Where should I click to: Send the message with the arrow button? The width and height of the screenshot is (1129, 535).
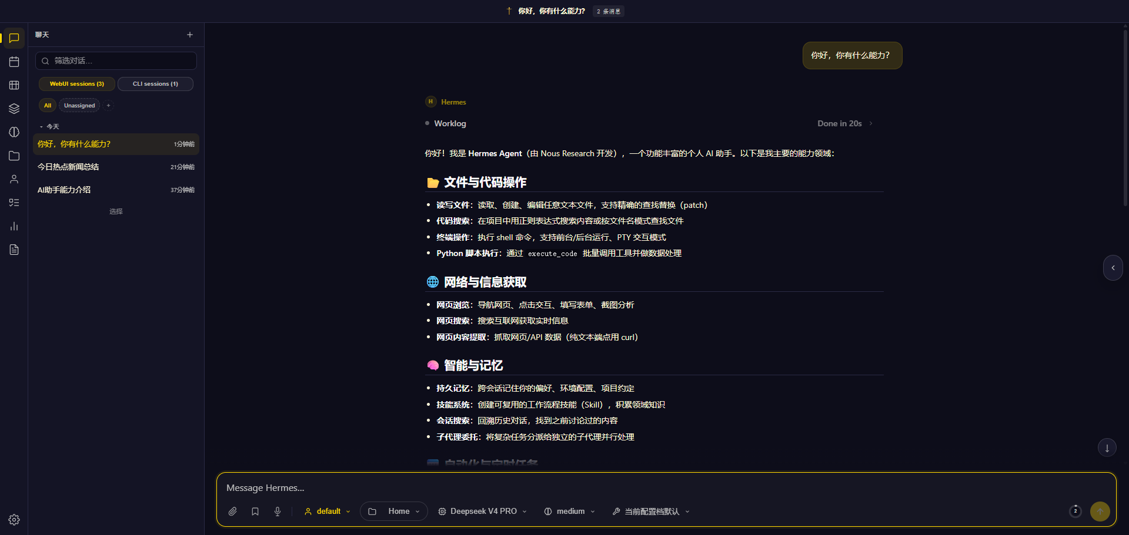pyautogui.click(x=1100, y=512)
